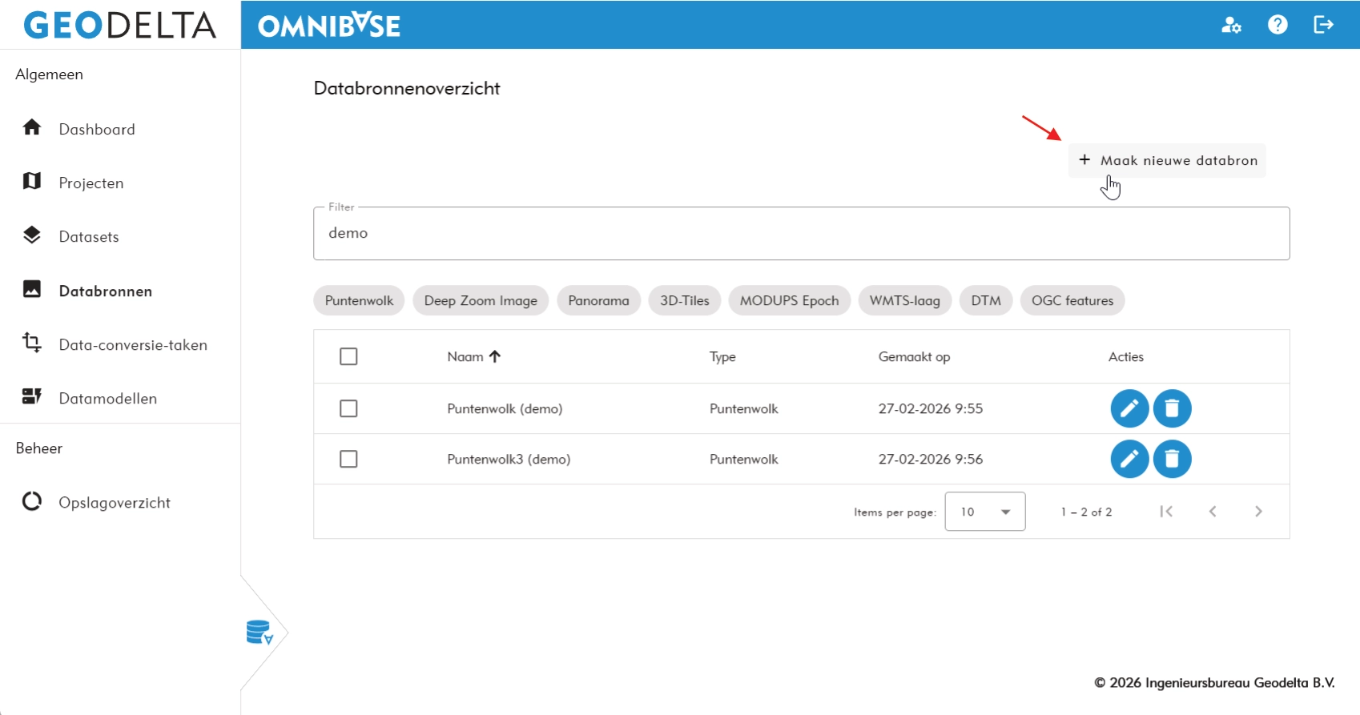Edit the Puntenwolk3 (demo) data source
1360x715 pixels.
click(x=1129, y=459)
